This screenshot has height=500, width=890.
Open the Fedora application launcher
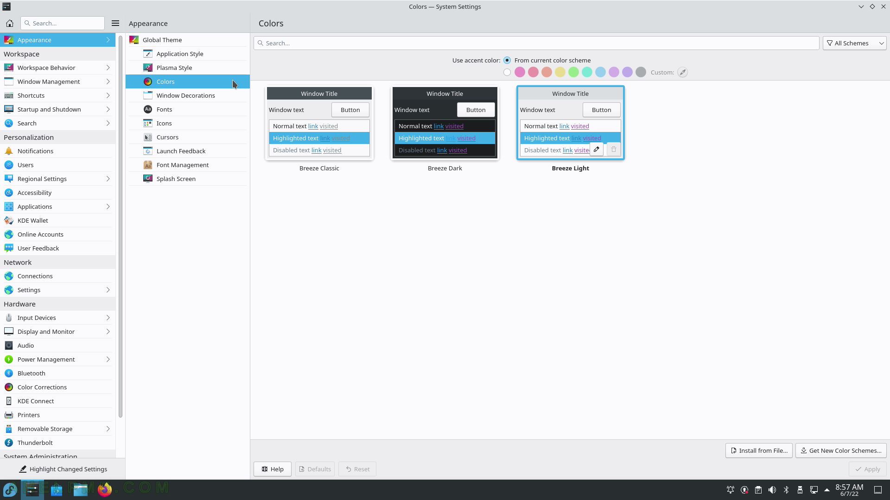[10, 489]
